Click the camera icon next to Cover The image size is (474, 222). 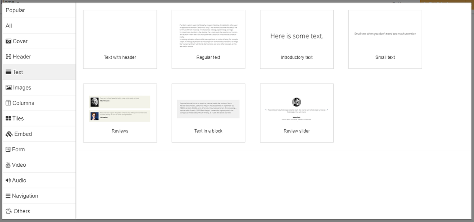coord(8,41)
